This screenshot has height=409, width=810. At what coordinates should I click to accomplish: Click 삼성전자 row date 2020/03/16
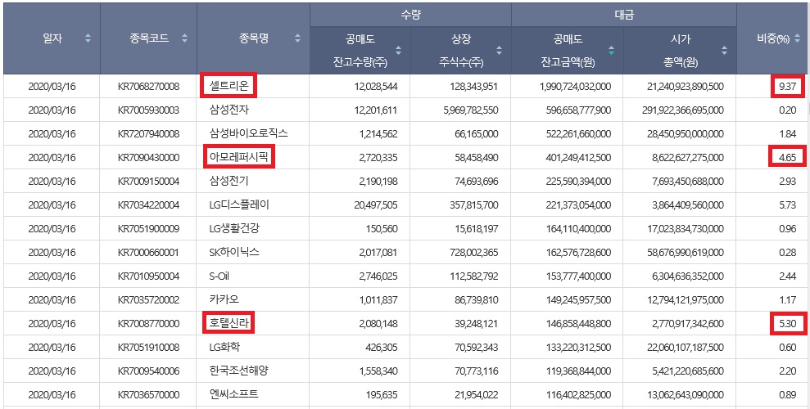point(52,110)
